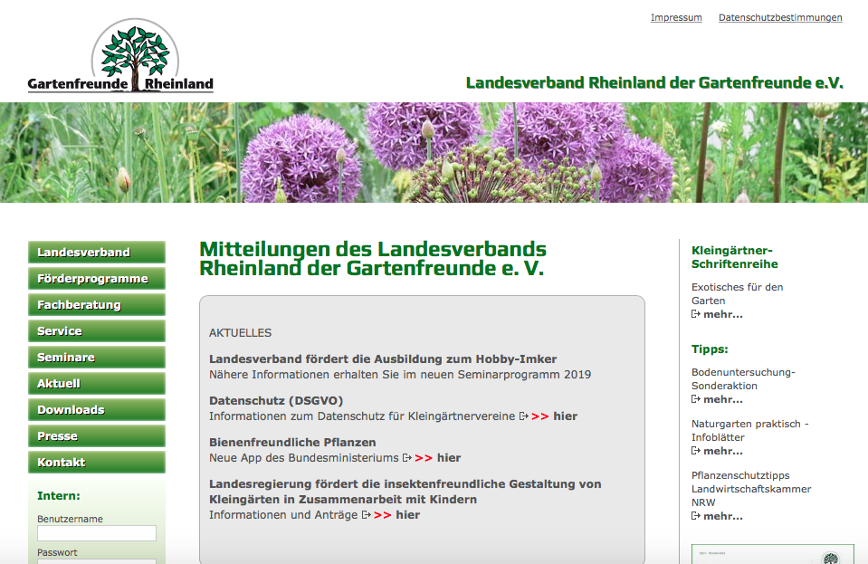
Task: Navigate to the Downloads menu item
Action: (97, 410)
